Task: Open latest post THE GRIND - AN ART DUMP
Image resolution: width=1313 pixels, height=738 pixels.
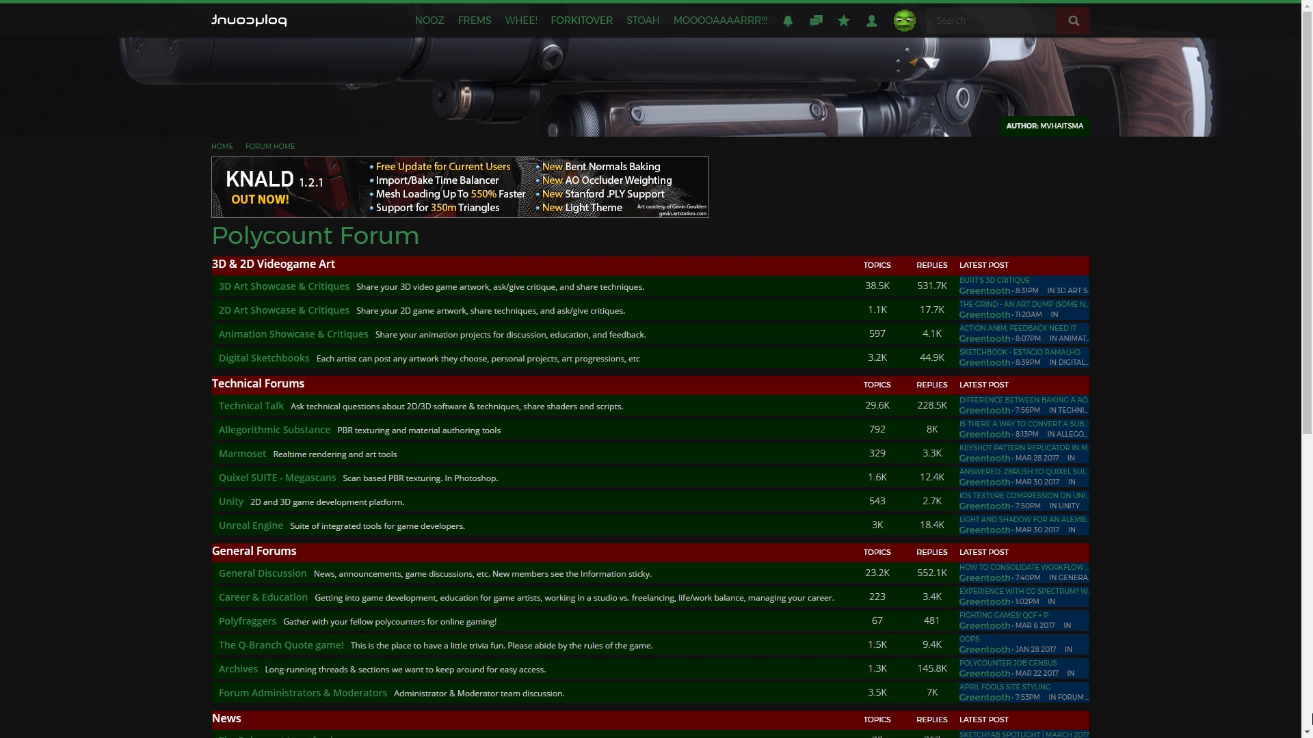Action: (x=1024, y=305)
